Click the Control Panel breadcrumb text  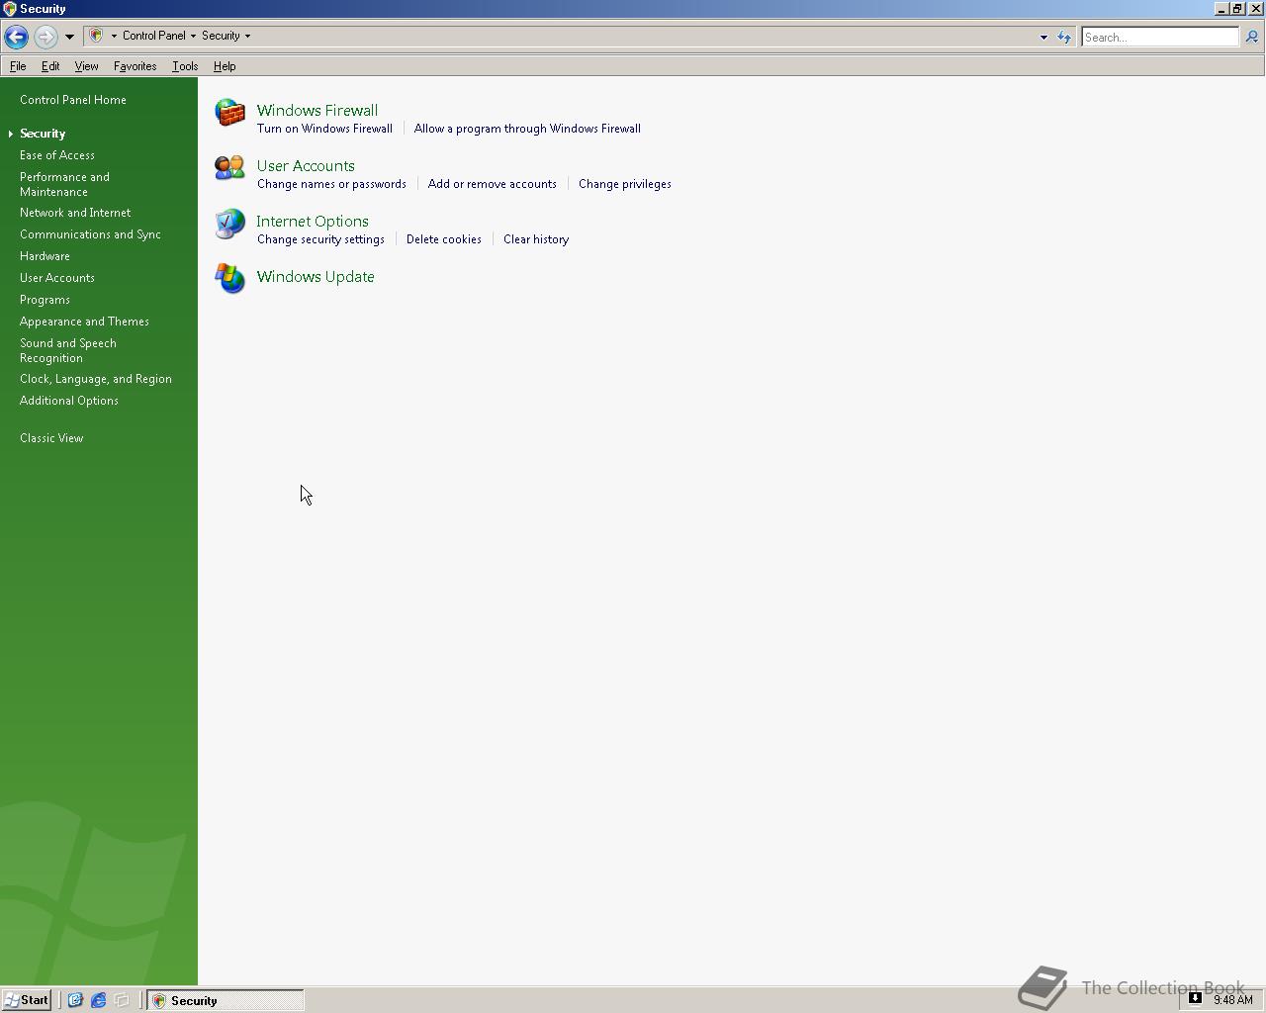(153, 36)
